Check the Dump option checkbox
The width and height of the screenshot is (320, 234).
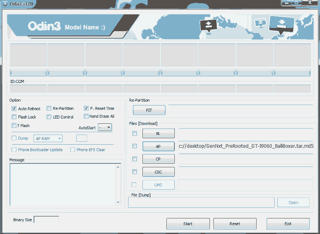(x=14, y=138)
